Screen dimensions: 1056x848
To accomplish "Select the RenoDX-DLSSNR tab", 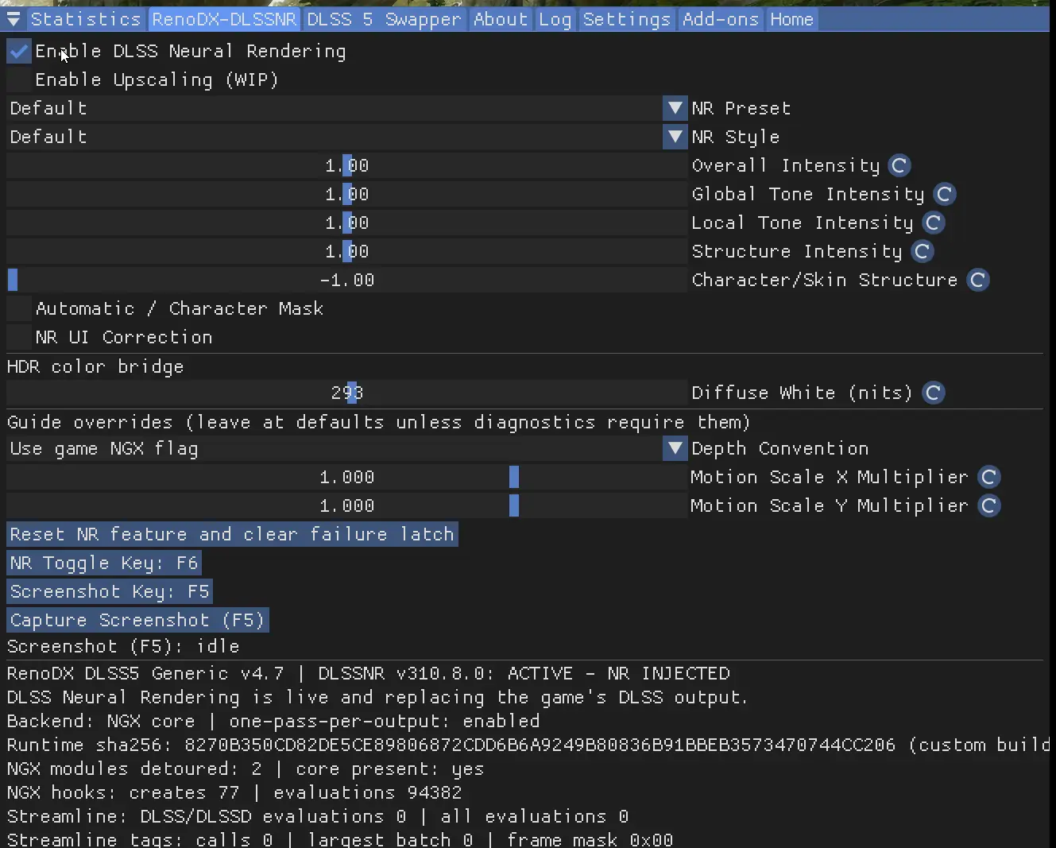I will point(224,19).
